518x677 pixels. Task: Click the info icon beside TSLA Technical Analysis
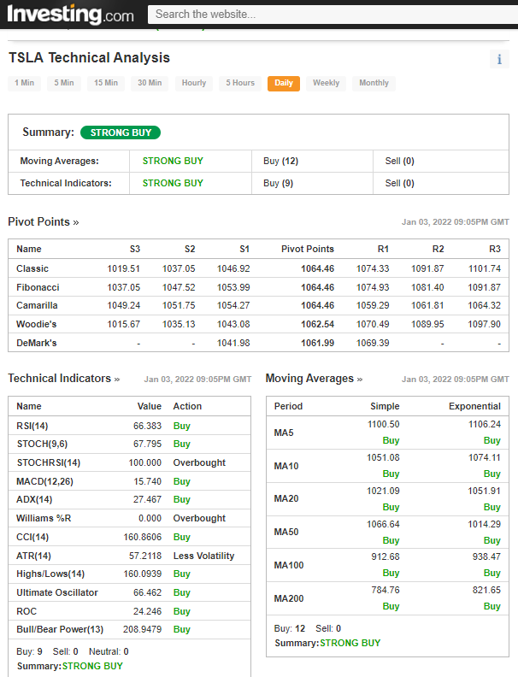(499, 59)
